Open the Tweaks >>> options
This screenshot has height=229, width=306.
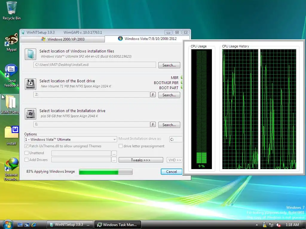click(141, 160)
